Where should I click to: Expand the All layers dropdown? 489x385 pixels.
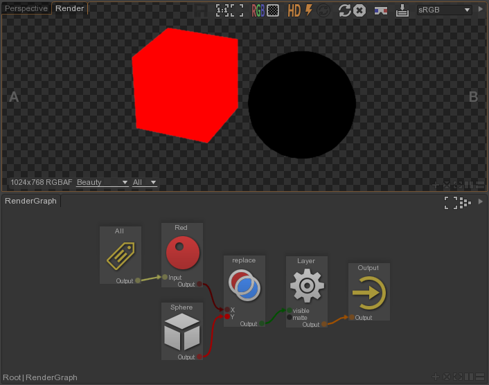click(x=144, y=182)
